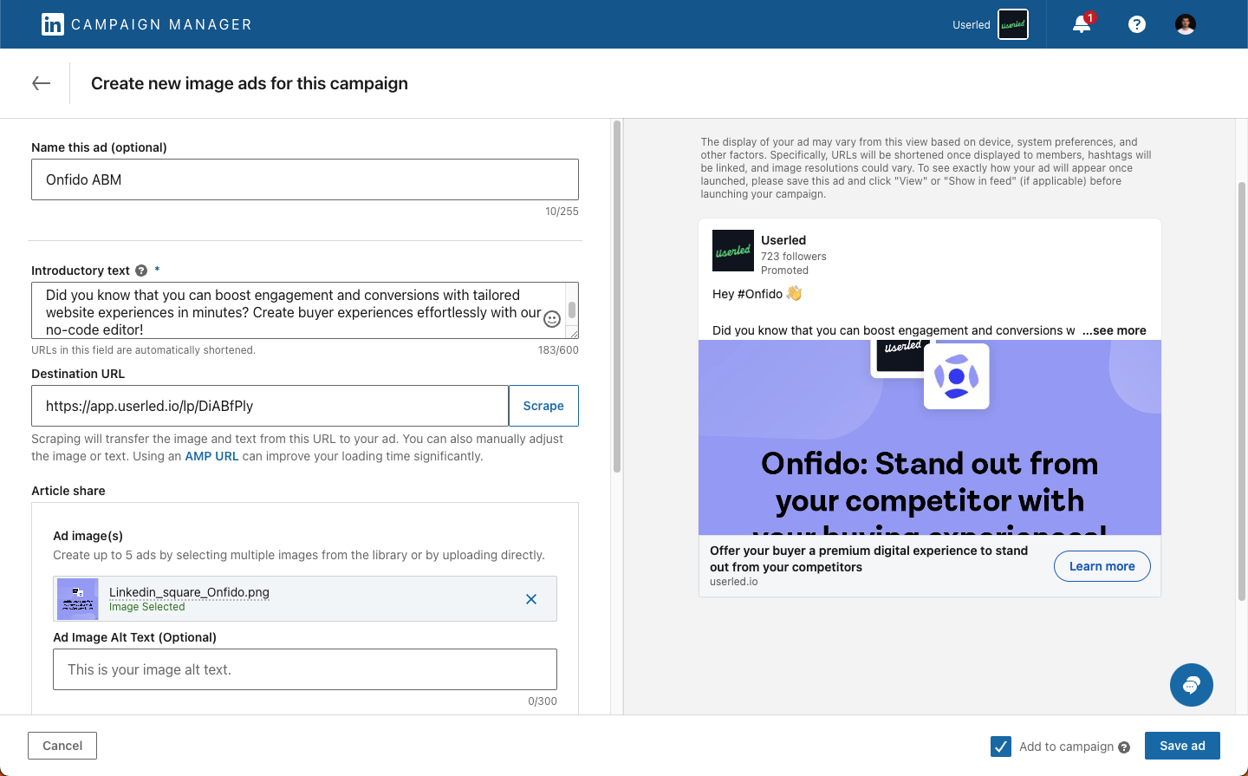Viewport: 1248px width, 776px height.
Task: Click the '723 followers' text
Action: point(794,257)
